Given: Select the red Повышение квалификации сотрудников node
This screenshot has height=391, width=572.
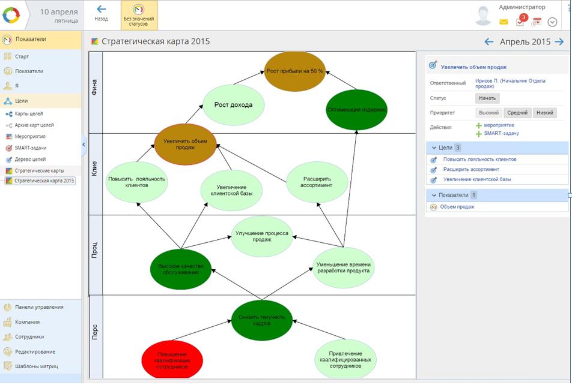Looking at the screenshot, I should point(174,360).
